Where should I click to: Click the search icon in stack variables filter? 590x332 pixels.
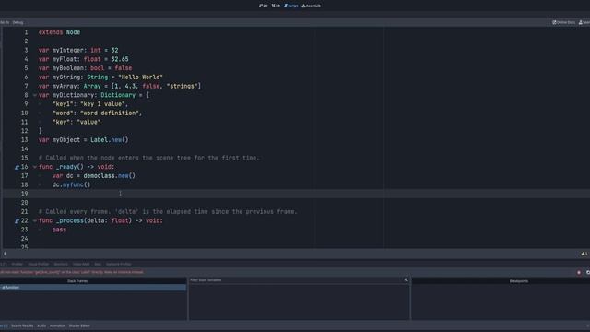pyautogui.click(x=406, y=280)
